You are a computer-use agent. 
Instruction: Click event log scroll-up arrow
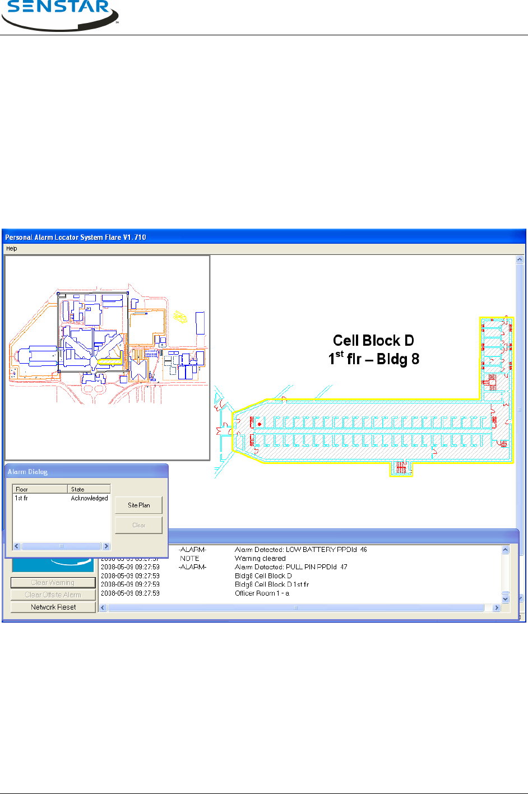point(506,550)
